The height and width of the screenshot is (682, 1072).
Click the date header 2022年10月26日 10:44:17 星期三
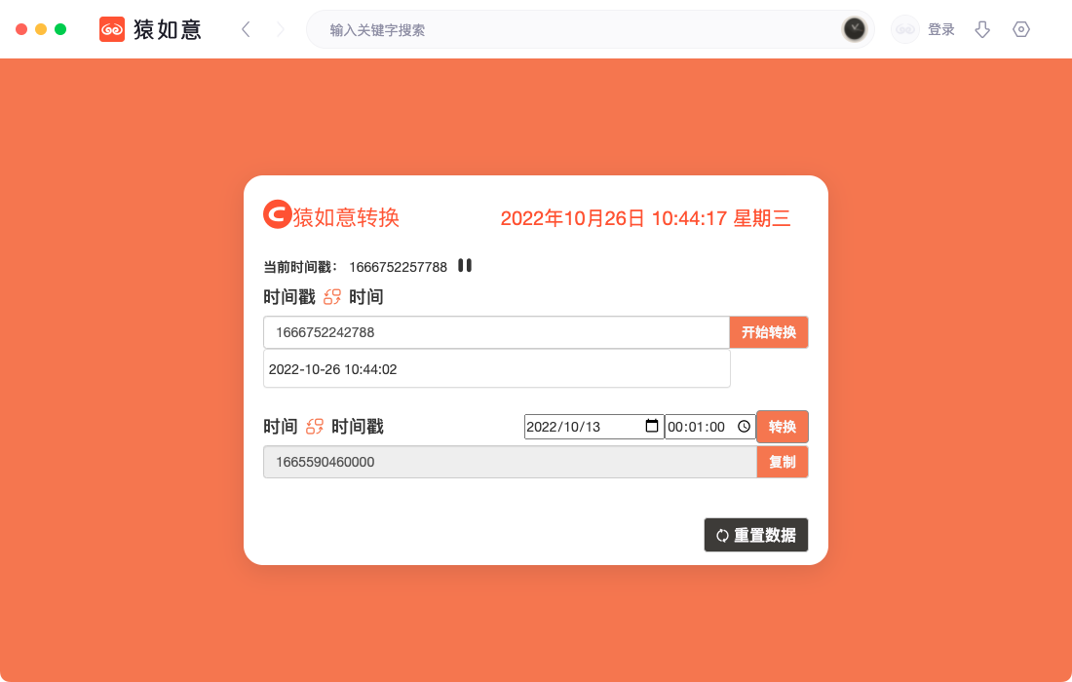point(645,218)
